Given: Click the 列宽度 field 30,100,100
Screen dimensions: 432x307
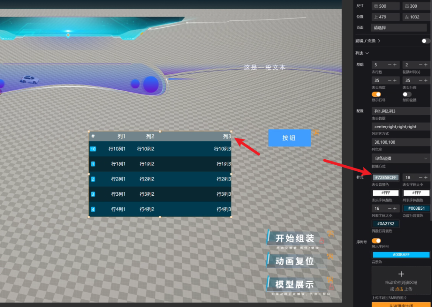Looking at the screenshot, I should [401, 142].
